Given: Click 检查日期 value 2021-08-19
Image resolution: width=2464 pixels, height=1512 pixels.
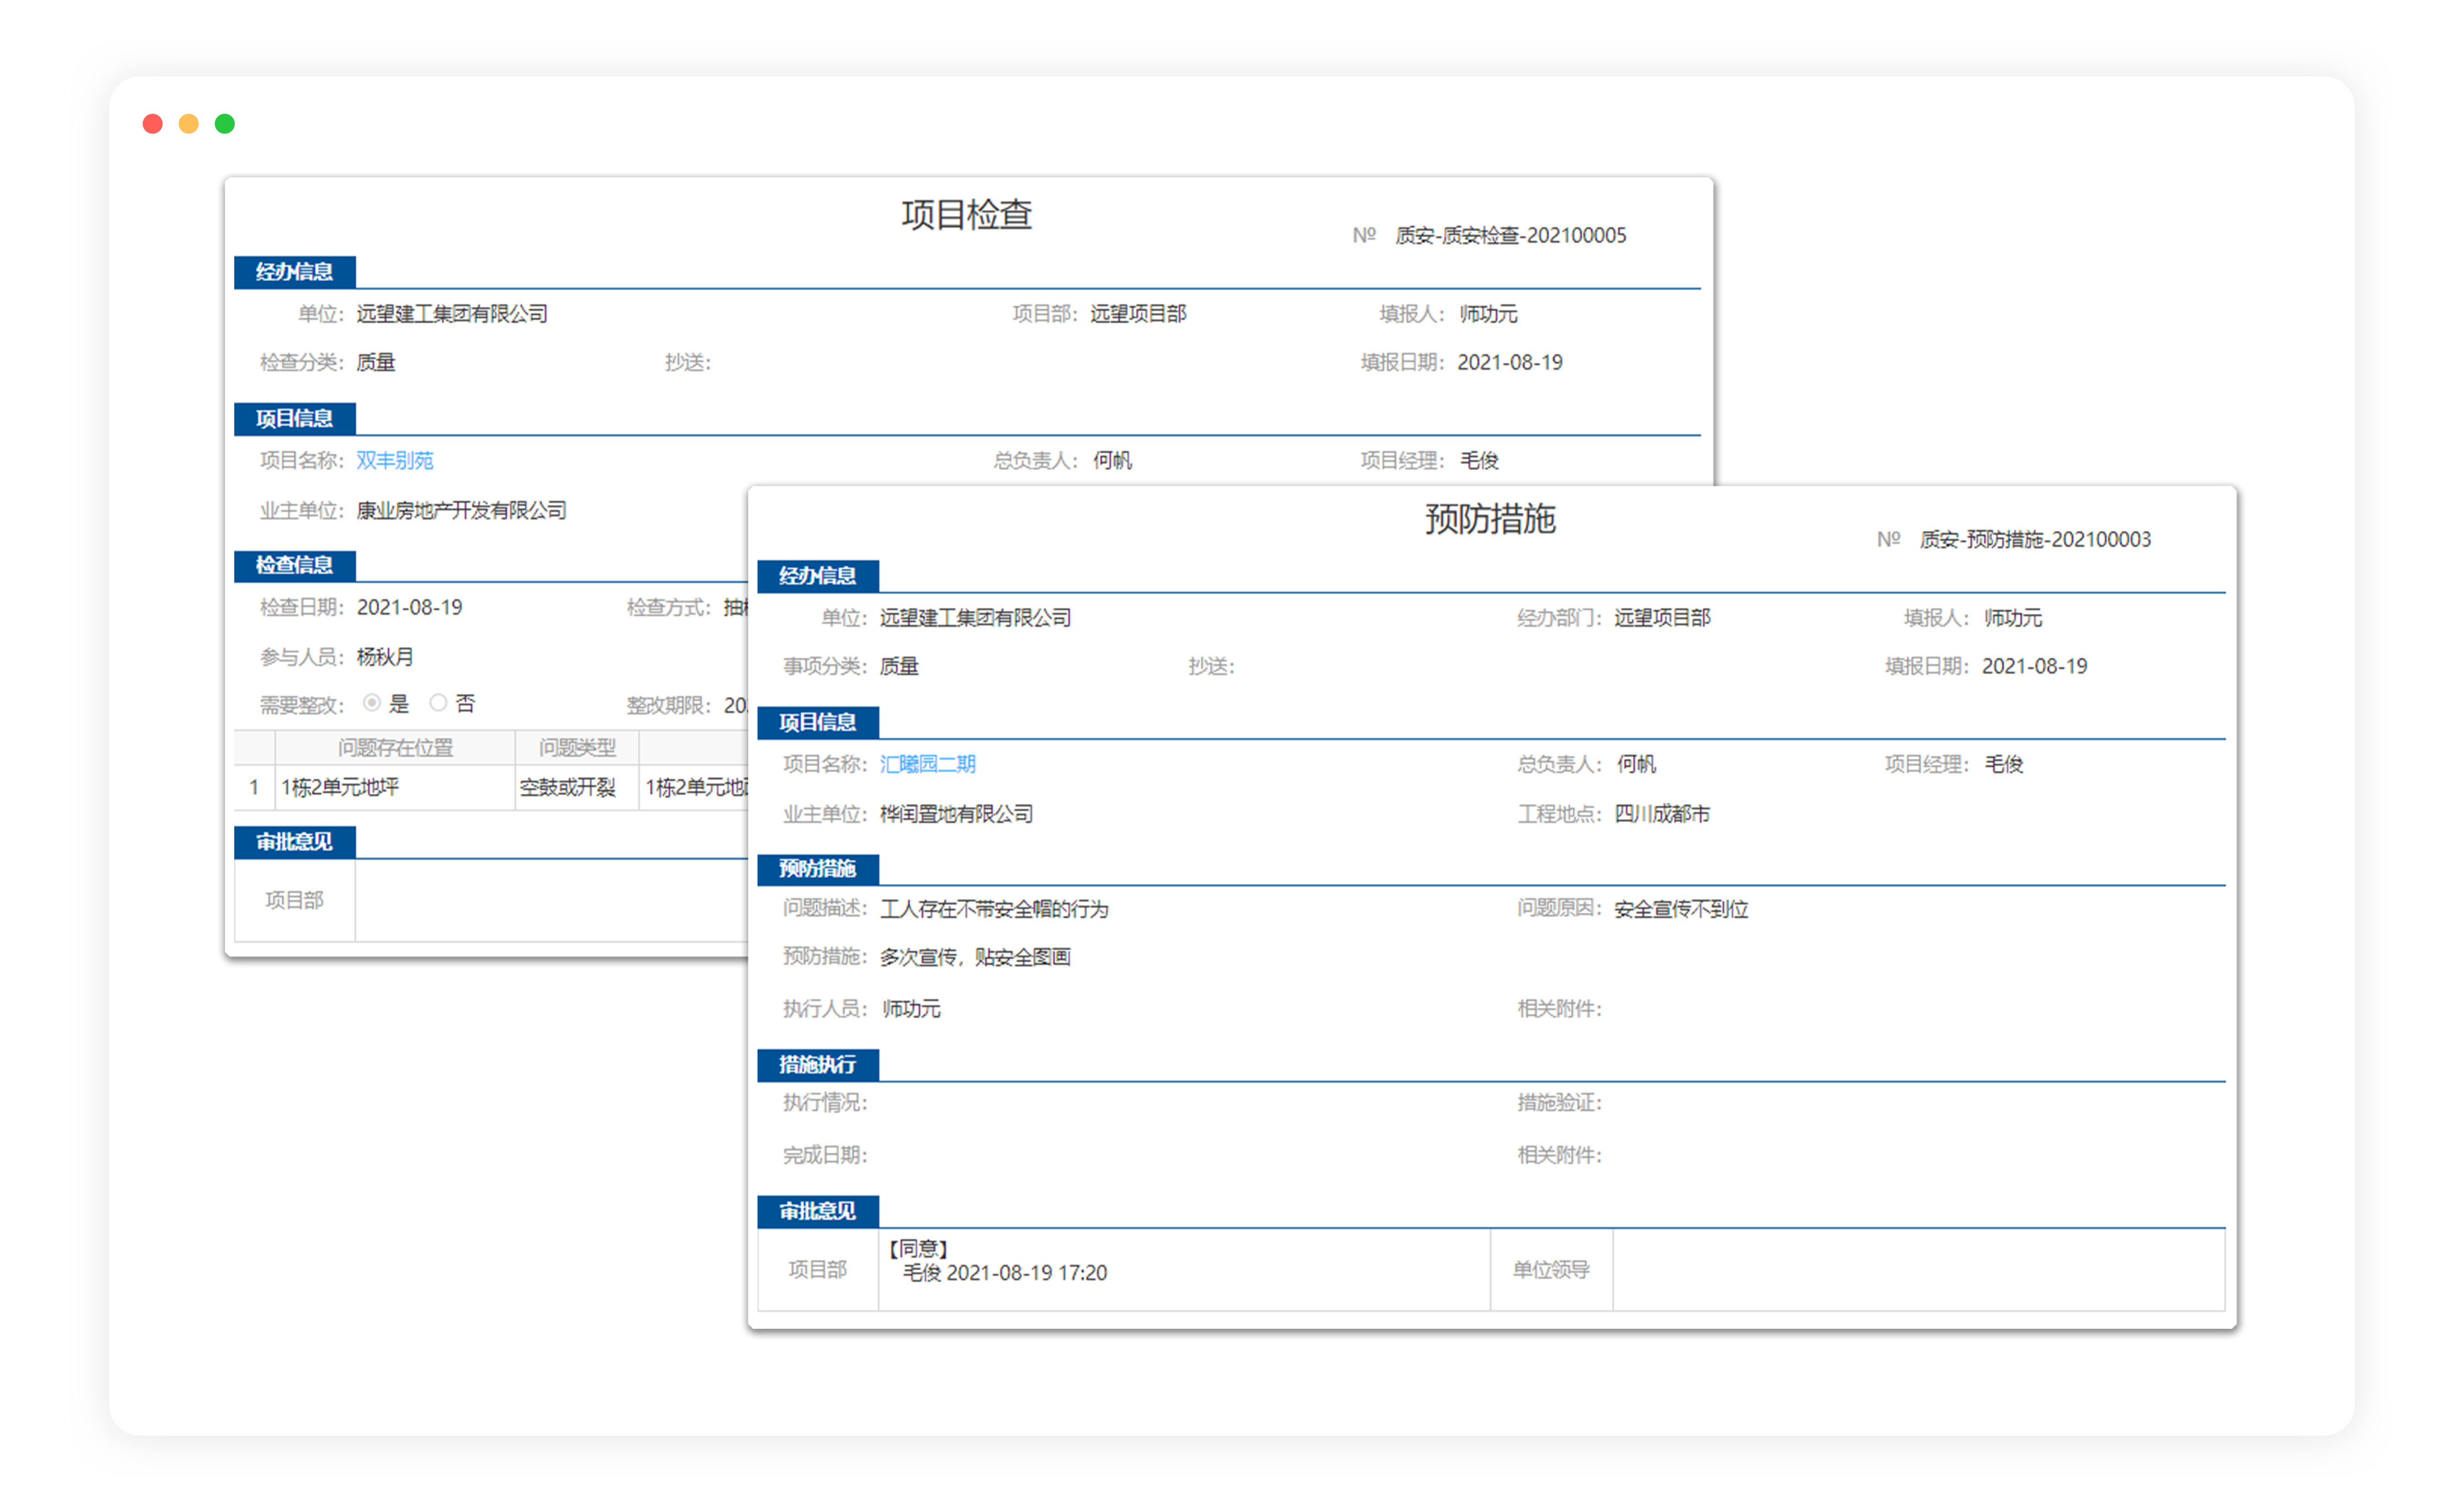Looking at the screenshot, I should [x=409, y=607].
